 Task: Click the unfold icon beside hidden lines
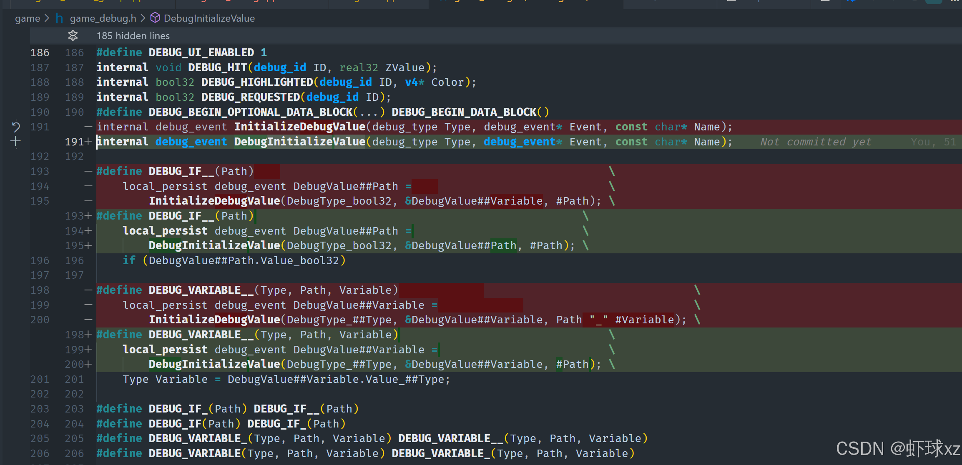(x=73, y=36)
